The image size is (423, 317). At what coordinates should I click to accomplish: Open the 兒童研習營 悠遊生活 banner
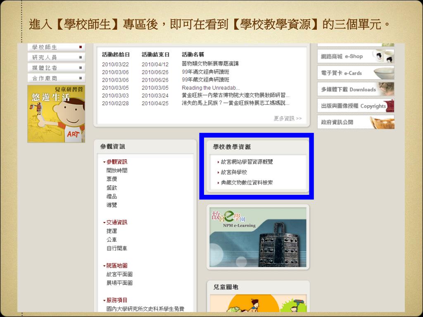coord(56,114)
